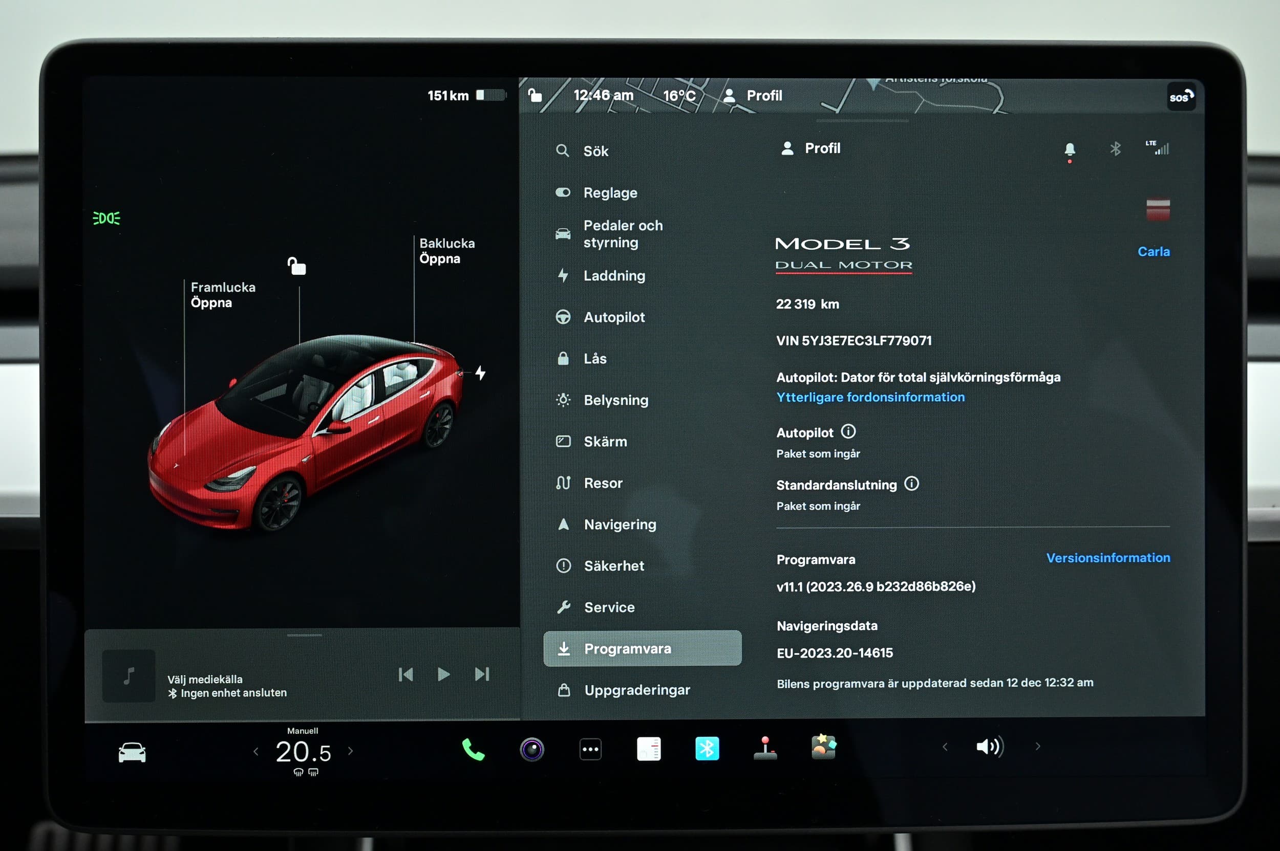Image resolution: width=1280 pixels, height=851 pixels.
Task: Open the blue Bluetooth app icon
Action: pyautogui.click(x=707, y=749)
